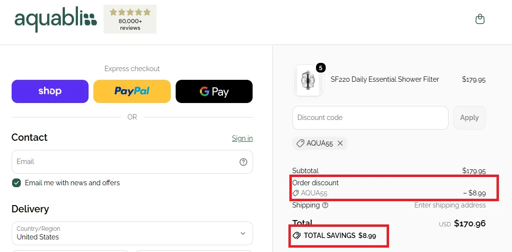Click the Total Savings tag icon
This screenshot has width=512, height=252.
(x=297, y=236)
